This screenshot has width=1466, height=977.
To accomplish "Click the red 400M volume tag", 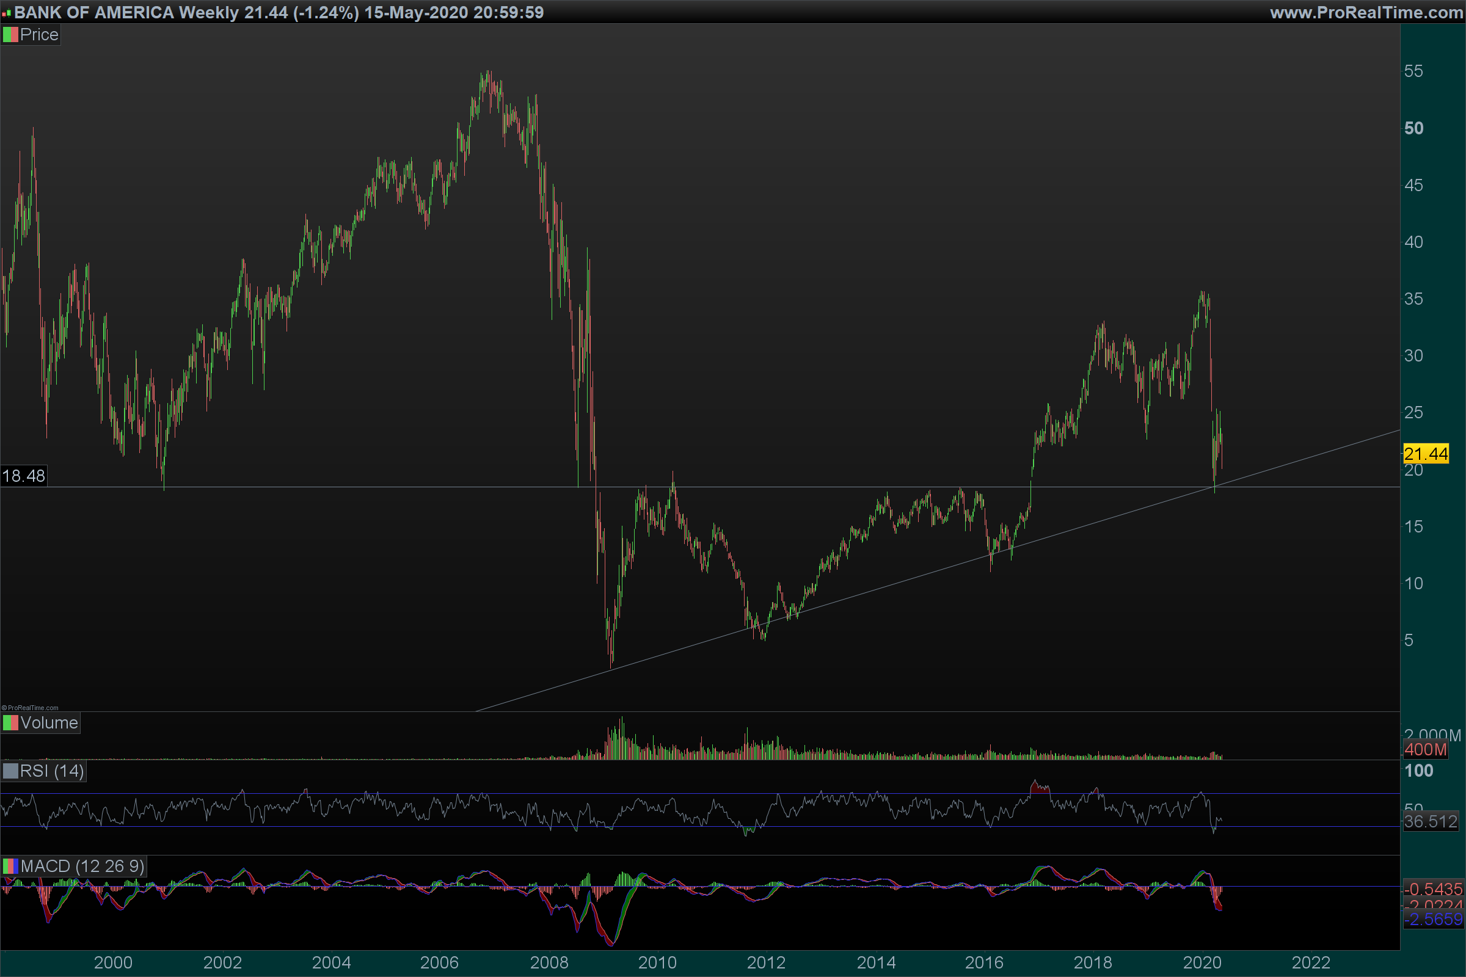I will click(1425, 750).
